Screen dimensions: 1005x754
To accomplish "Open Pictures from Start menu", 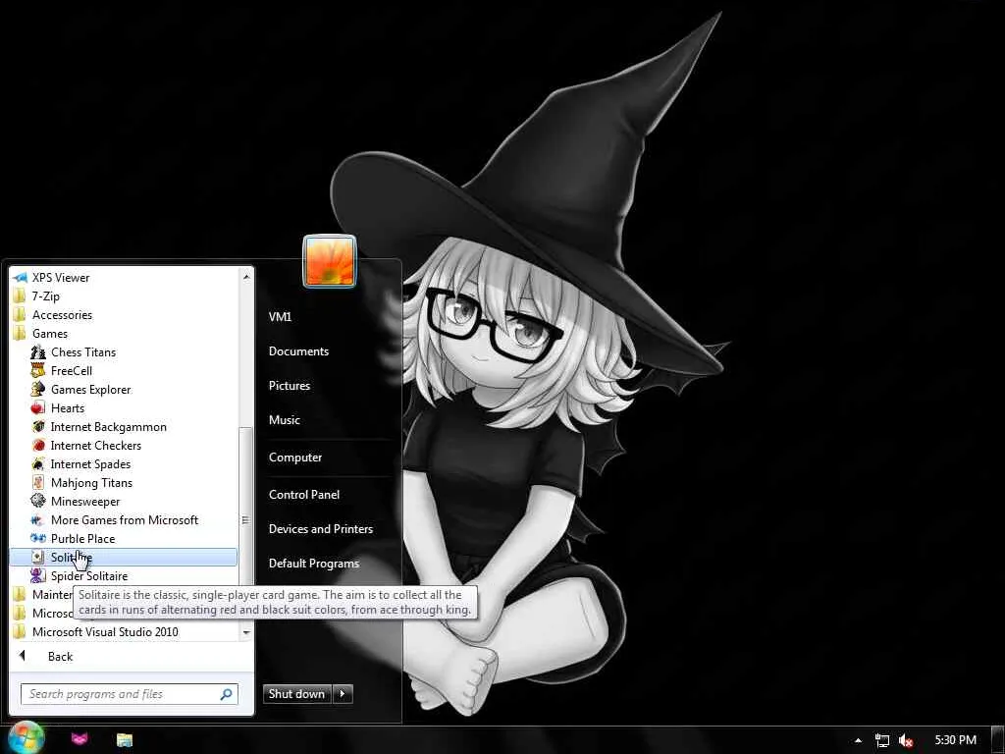I will click(290, 385).
